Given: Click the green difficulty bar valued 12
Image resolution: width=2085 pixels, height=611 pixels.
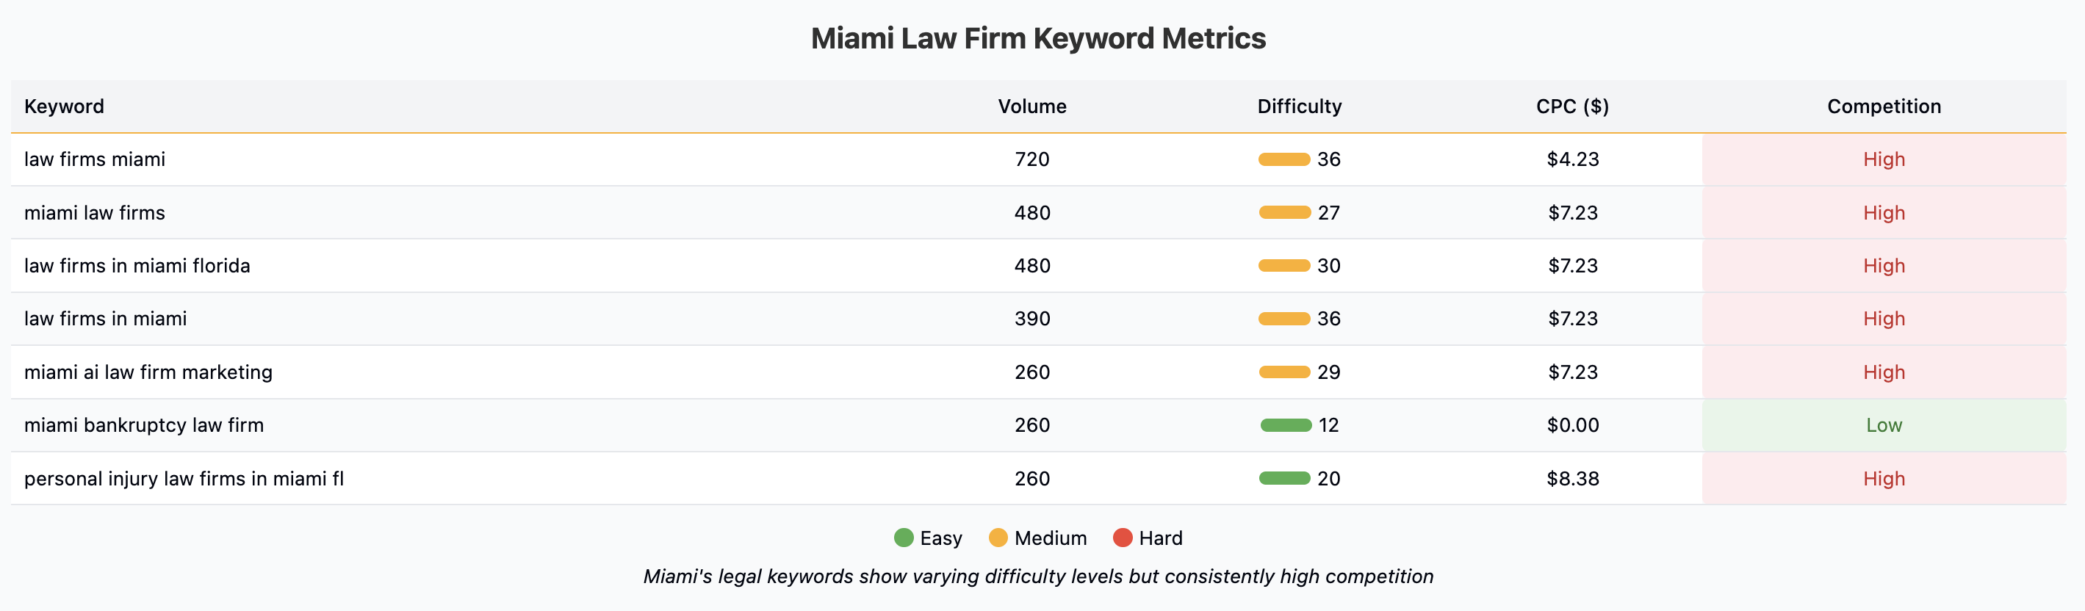Looking at the screenshot, I should coord(1286,426).
